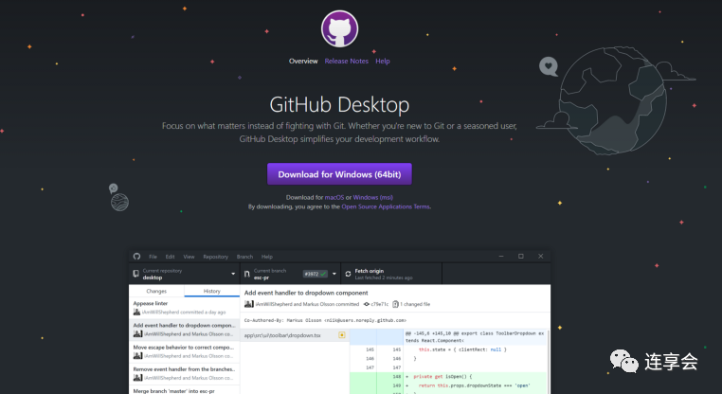The width and height of the screenshot is (722, 394).
Task: Click the branch icon beside esc-pr
Action: click(246, 274)
